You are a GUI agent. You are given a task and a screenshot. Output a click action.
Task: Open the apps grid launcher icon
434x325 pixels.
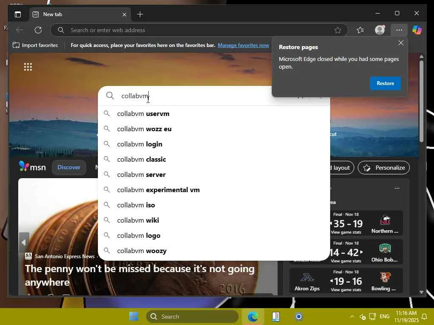28,67
